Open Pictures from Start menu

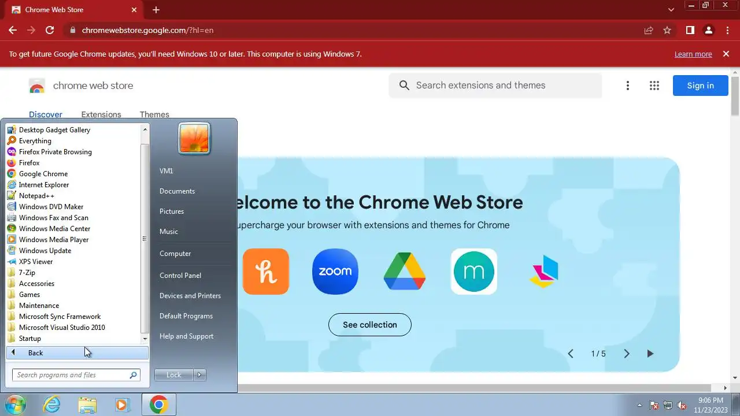(x=172, y=211)
